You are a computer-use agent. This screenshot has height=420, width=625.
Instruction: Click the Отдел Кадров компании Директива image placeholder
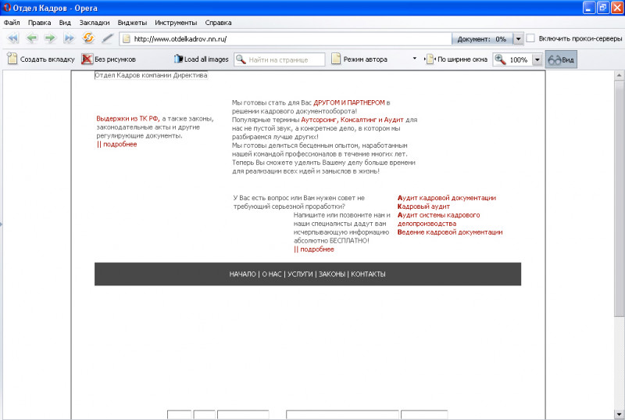coord(151,75)
